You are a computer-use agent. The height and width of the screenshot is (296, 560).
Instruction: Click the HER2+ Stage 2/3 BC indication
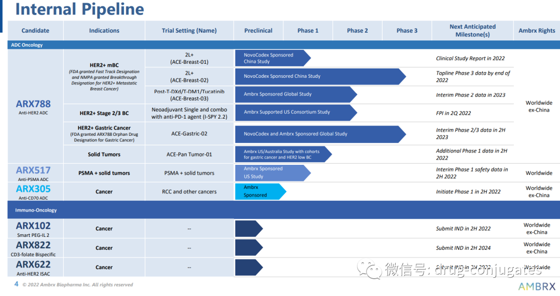point(104,113)
